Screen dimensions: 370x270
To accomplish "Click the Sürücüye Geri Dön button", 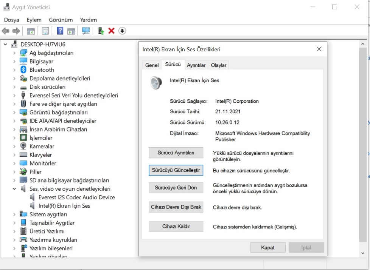I will 176,188.
